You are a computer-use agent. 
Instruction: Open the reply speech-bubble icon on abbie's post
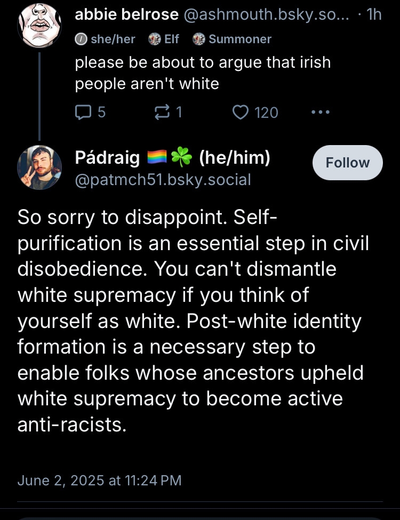tap(84, 112)
